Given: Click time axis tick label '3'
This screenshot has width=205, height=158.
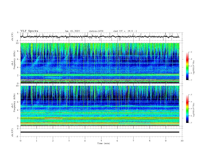Looking at the screenshot, I should point(69,141).
